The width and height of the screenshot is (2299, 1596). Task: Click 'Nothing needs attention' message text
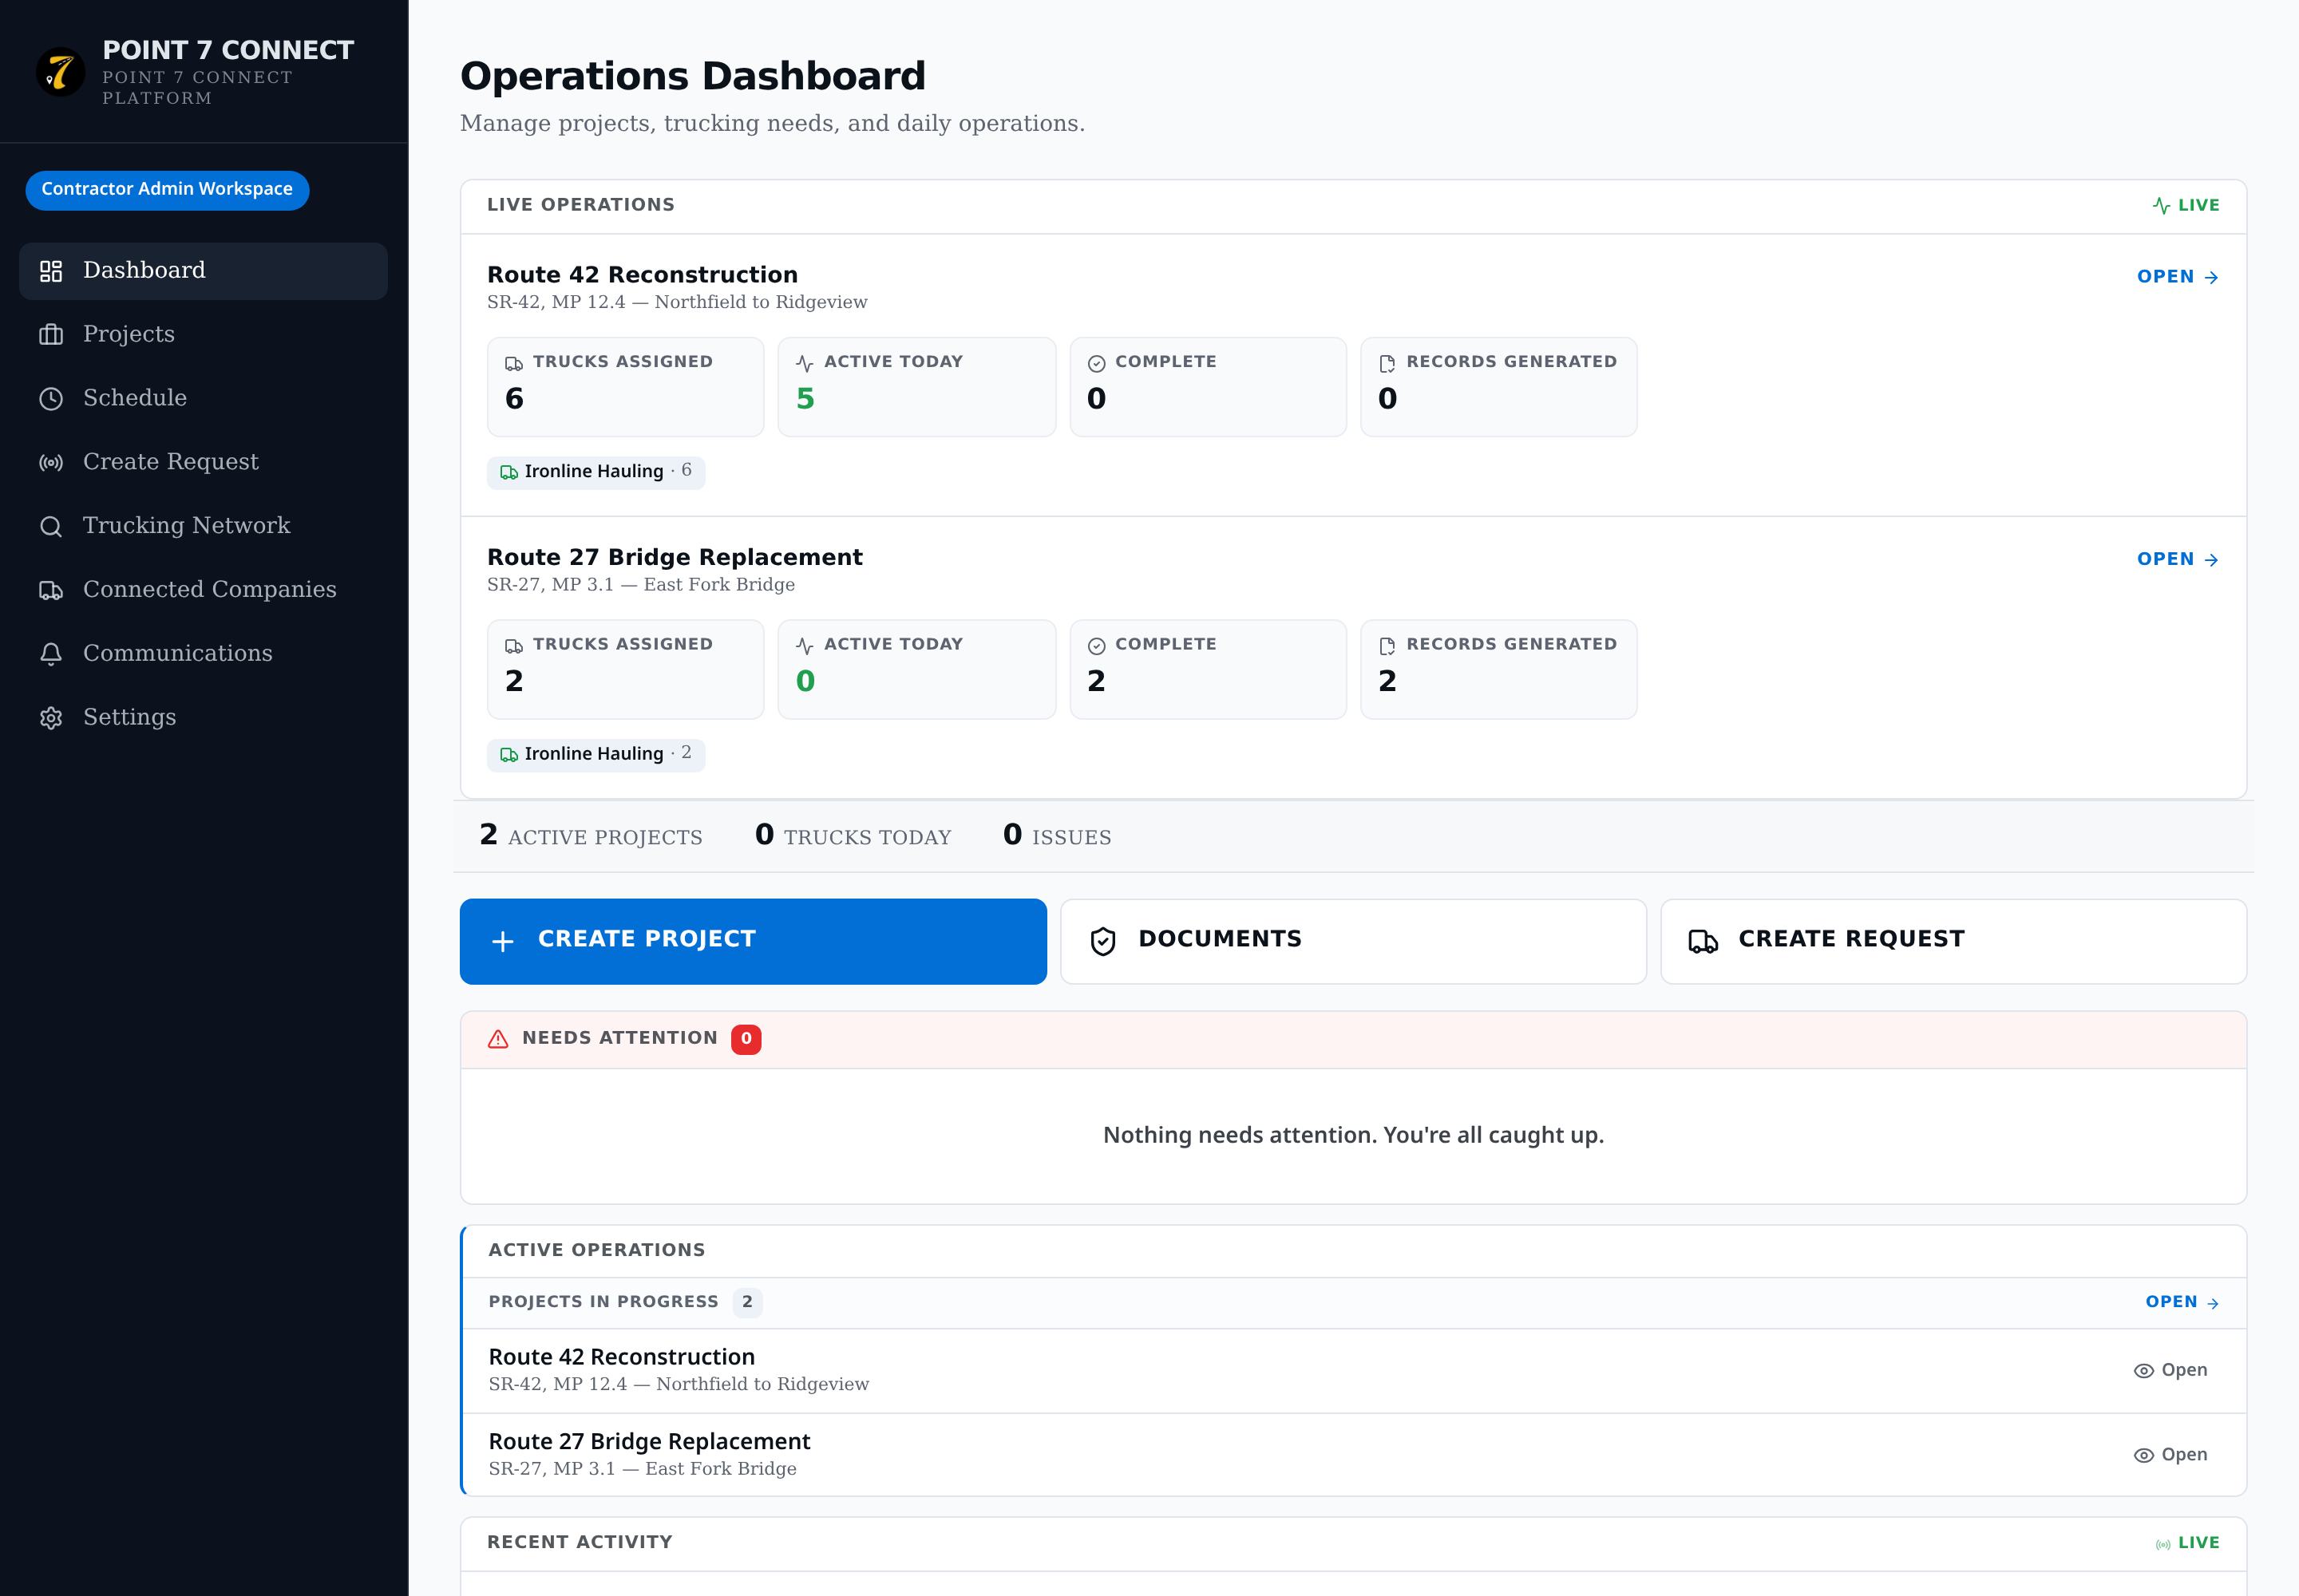click(1354, 1137)
